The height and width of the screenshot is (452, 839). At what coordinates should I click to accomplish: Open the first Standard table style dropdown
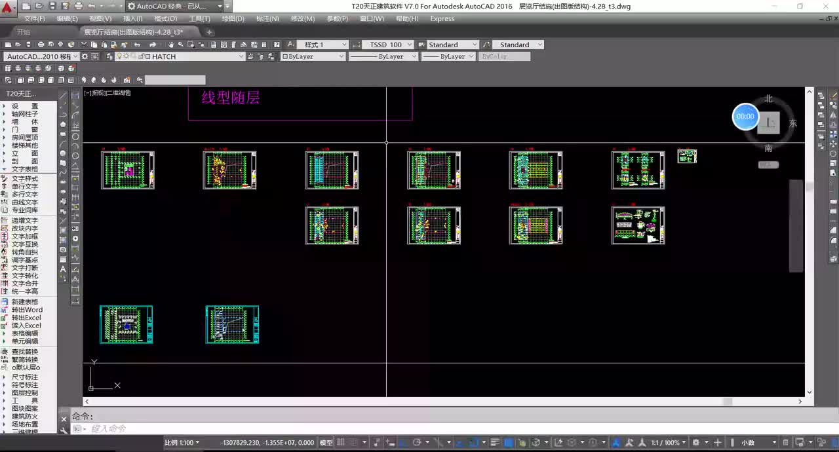click(x=453, y=45)
